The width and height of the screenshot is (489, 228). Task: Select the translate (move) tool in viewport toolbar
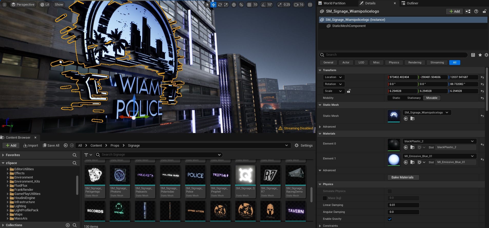pyautogui.click(x=213, y=5)
